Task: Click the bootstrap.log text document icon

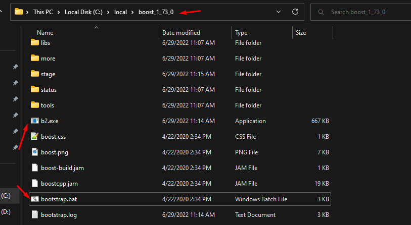Action: click(x=34, y=214)
